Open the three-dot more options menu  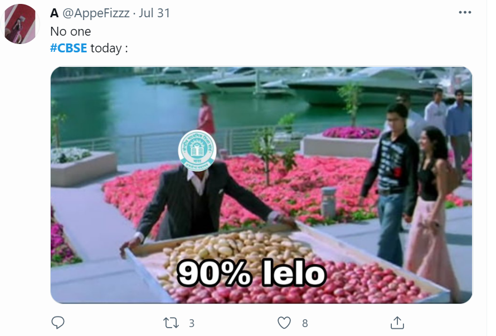click(465, 12)
